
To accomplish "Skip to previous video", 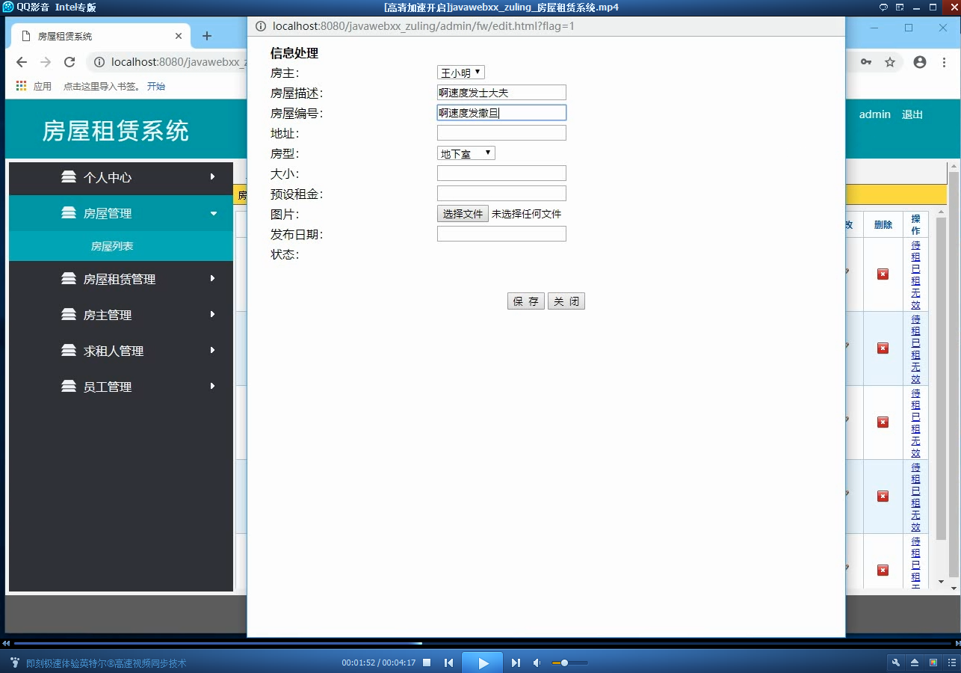I will pos(448,663).
